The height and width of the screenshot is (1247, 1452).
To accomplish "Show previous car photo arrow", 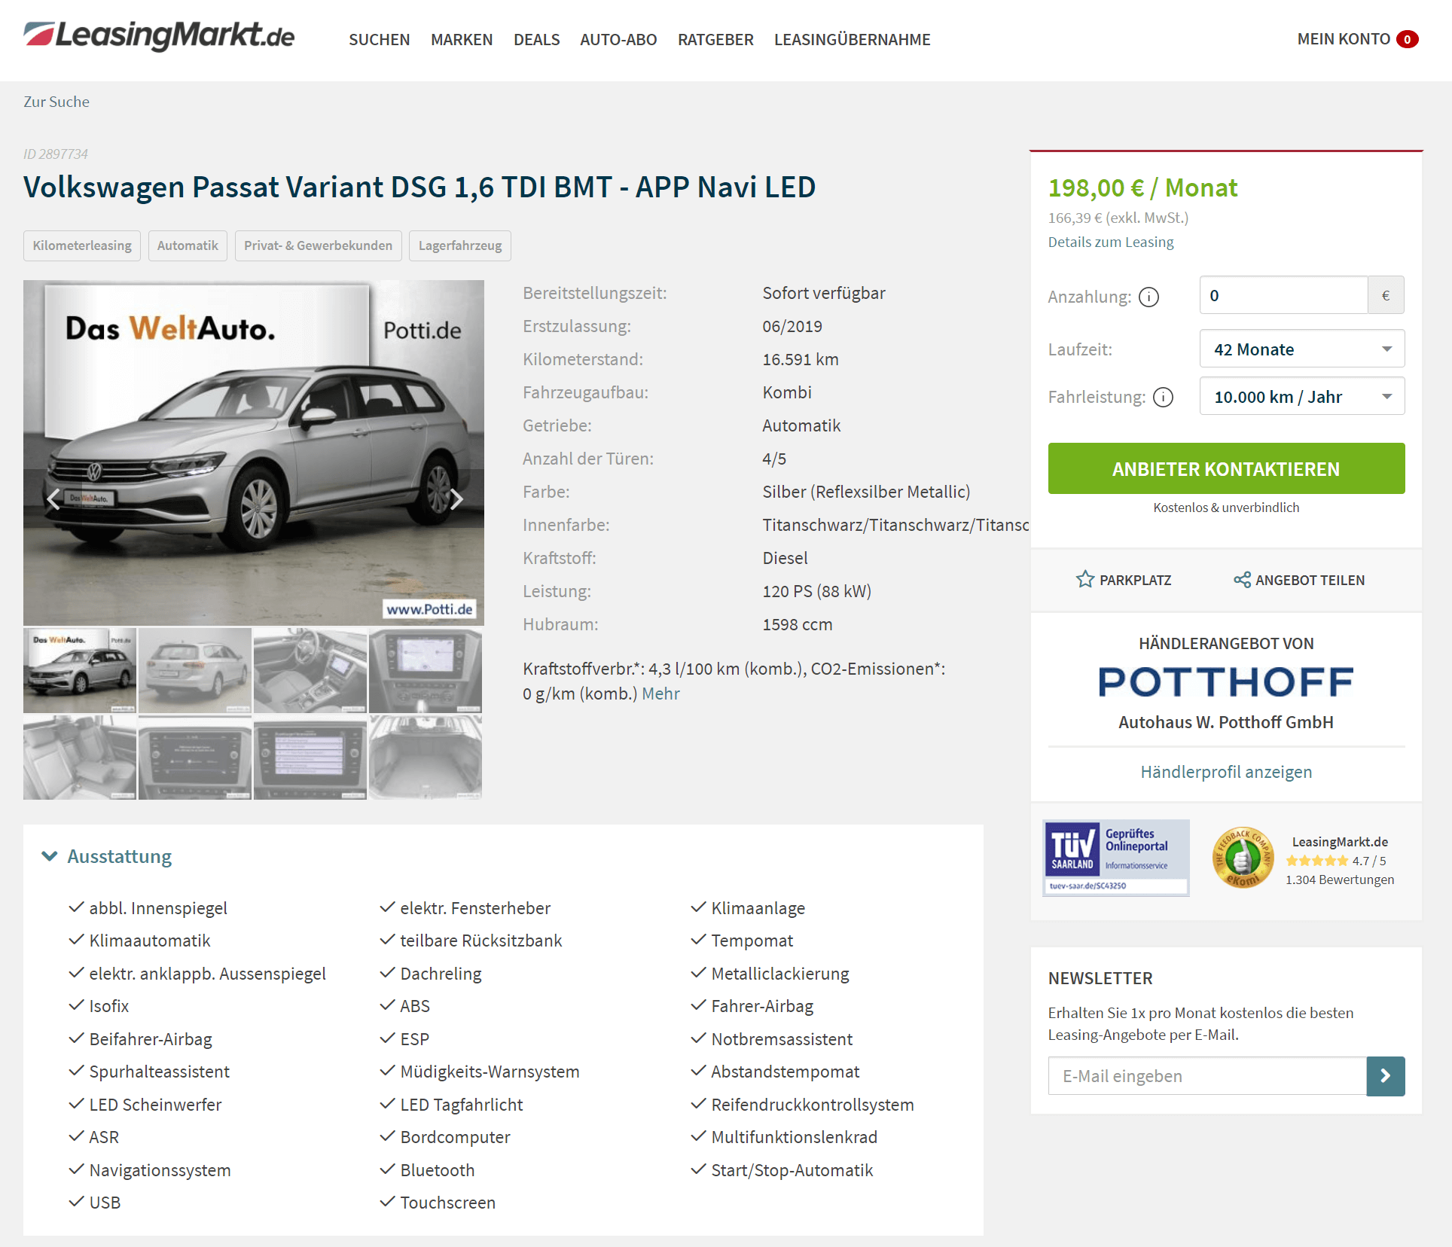I will click(53, 499).
